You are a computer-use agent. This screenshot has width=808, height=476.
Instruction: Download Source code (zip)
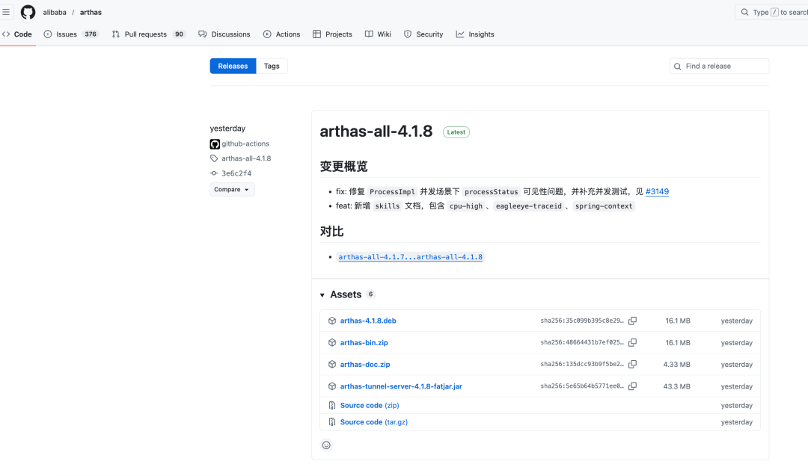pos(370,406)
